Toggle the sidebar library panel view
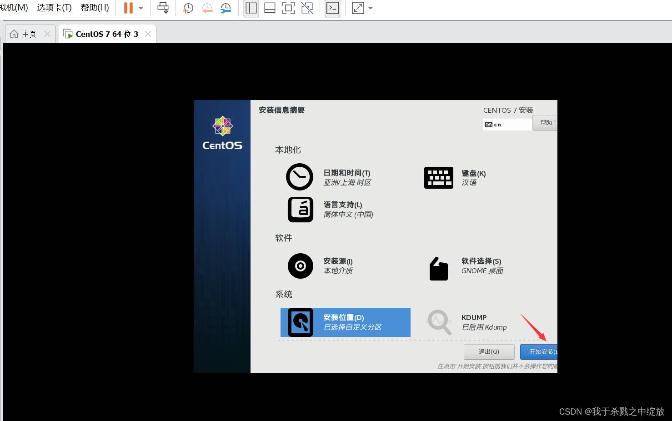Image resolution: width=672 pixels, height=421 pixels. pos(251,8)
